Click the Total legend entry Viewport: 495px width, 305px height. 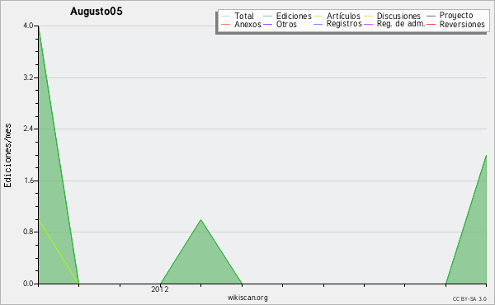tap(243, 16)
